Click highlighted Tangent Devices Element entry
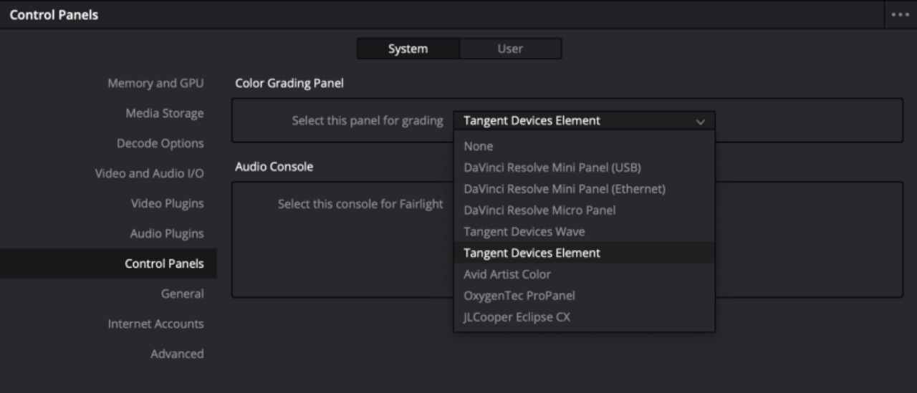The image size is (917, 393). point(532,253)
